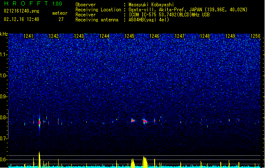Click the time marker 1249
Screen dimensions: 265x168
pyautogui.click(x=230, y=36)
